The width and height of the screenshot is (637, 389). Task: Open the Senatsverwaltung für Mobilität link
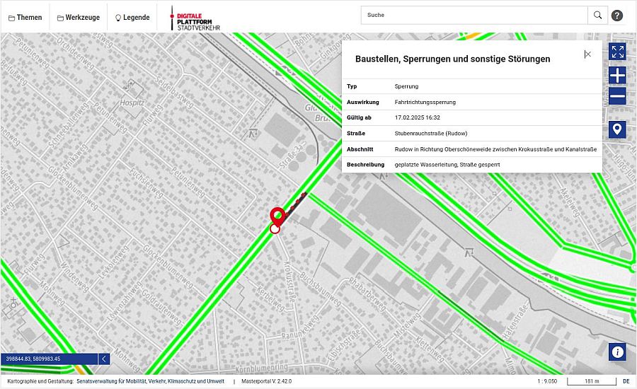(150, 382)
